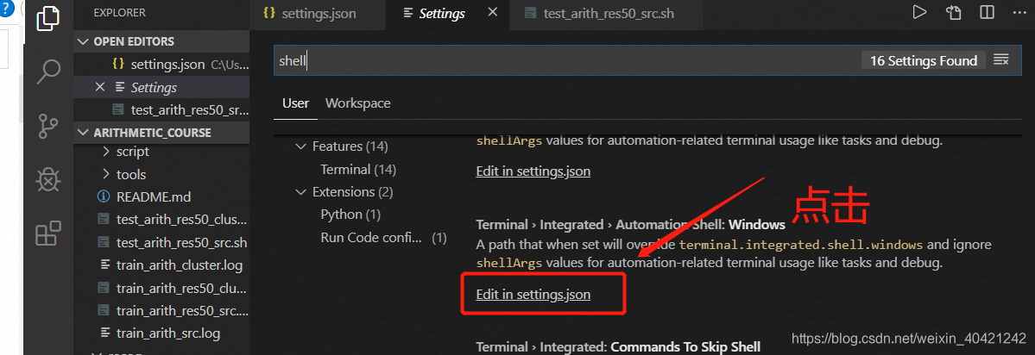
Task: Switch to the Workspace settings tab
Action: click(x=357, y=103)
